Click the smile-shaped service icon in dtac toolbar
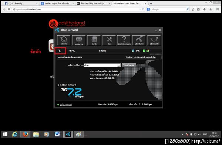Image resolution: width=222 pixels, height=145 pixels. point(154,40)
